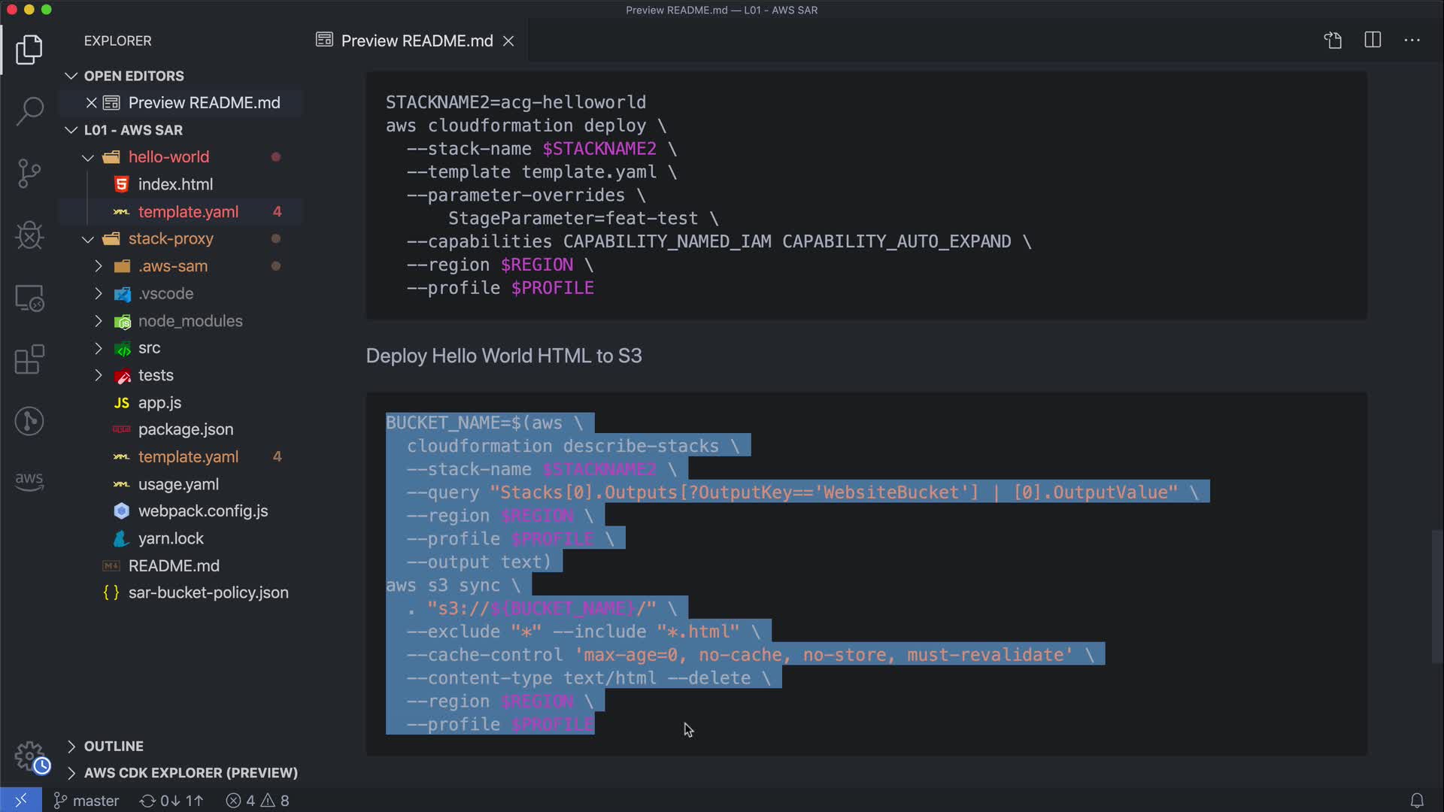Open the Search view in activity bar

[29, 111]
